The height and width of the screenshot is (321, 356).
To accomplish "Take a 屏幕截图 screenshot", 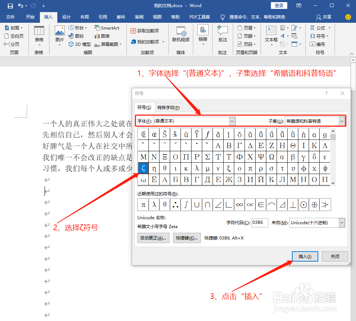I will point(108,44).
